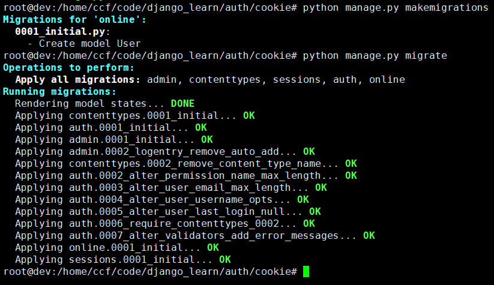Click the green terminal cursor block

tap(306, 271)
